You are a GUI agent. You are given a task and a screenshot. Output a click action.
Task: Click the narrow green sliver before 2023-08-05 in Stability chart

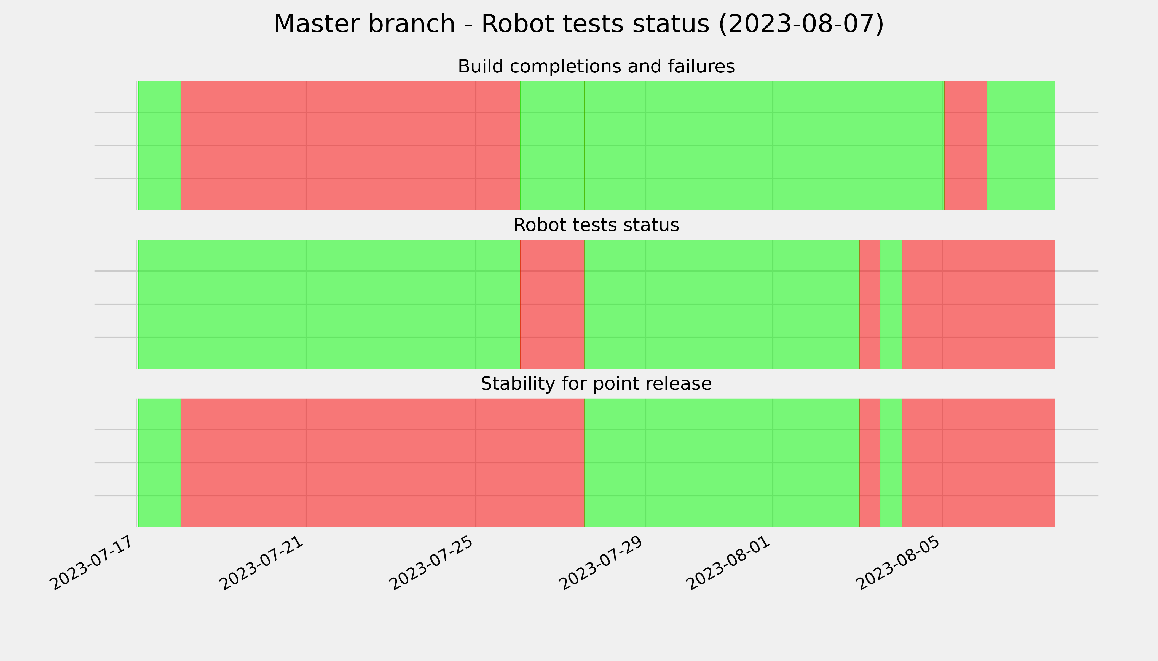891,463
